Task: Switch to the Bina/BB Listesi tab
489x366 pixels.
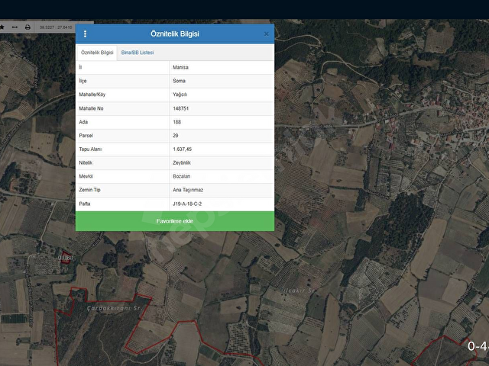Action: tap(138, 53)
